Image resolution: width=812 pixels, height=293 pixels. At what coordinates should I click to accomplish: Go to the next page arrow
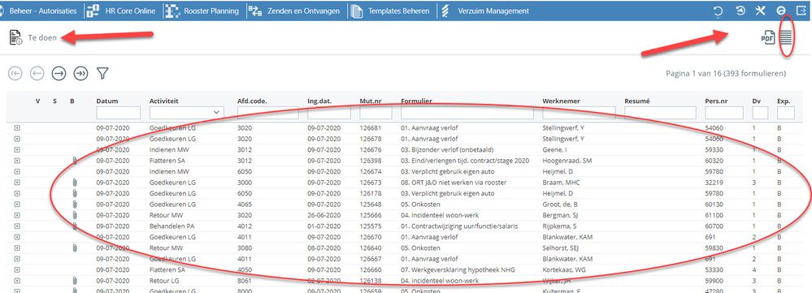point(59,73)
